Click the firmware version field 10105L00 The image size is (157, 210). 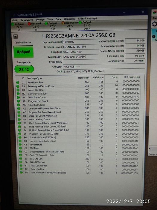click(80, 42)
